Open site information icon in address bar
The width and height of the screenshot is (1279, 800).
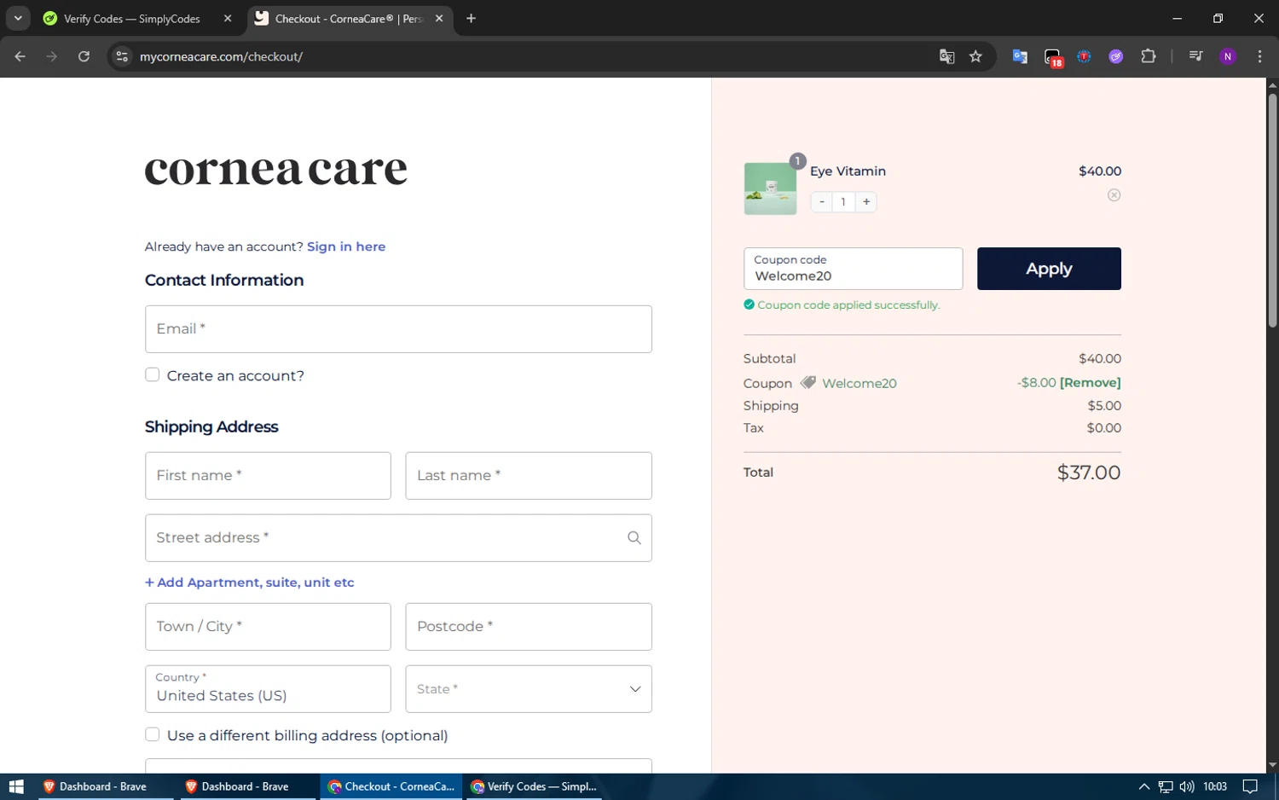(x=122, y=56)
